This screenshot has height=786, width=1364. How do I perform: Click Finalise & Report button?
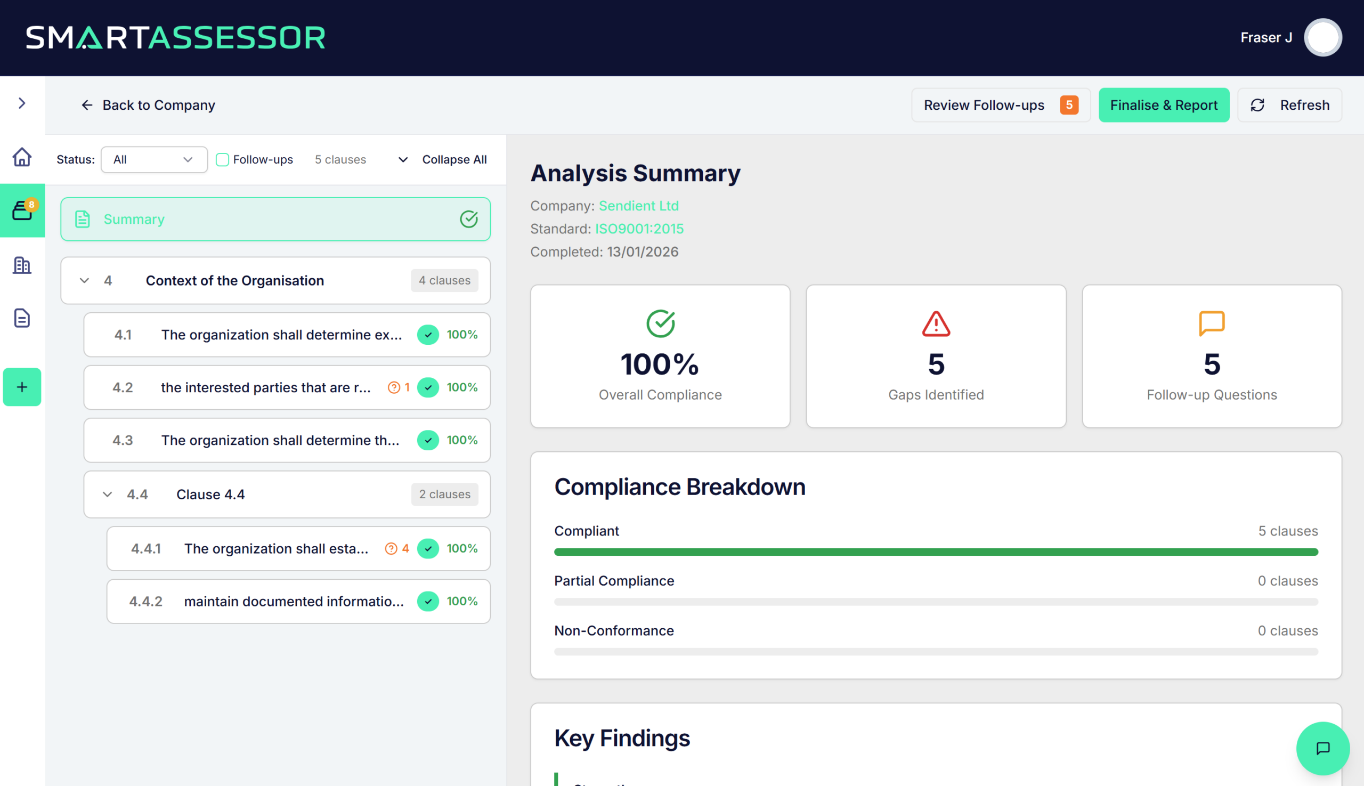pos(1163,106)
